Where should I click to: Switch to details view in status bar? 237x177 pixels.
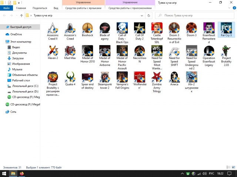coord(228,167)
